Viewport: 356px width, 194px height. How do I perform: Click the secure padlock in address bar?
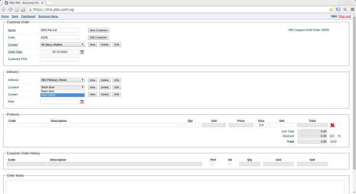(30, 10)
